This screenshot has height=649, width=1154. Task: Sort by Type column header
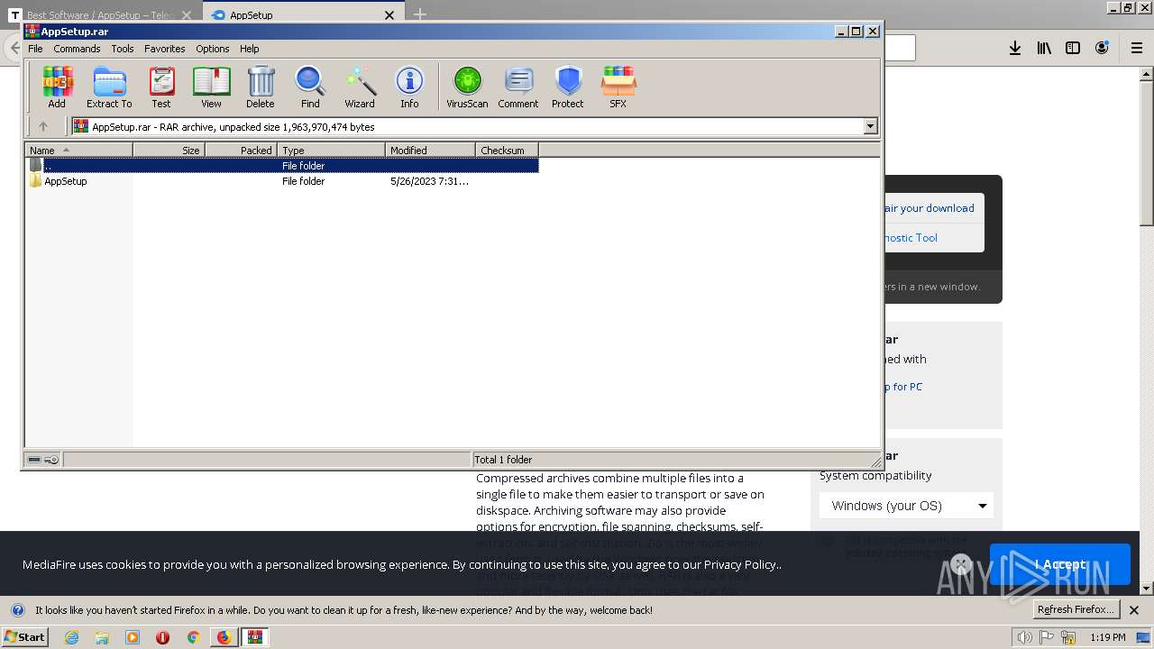coord(331,151)
